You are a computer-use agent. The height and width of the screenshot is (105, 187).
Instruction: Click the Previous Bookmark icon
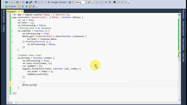119,2
